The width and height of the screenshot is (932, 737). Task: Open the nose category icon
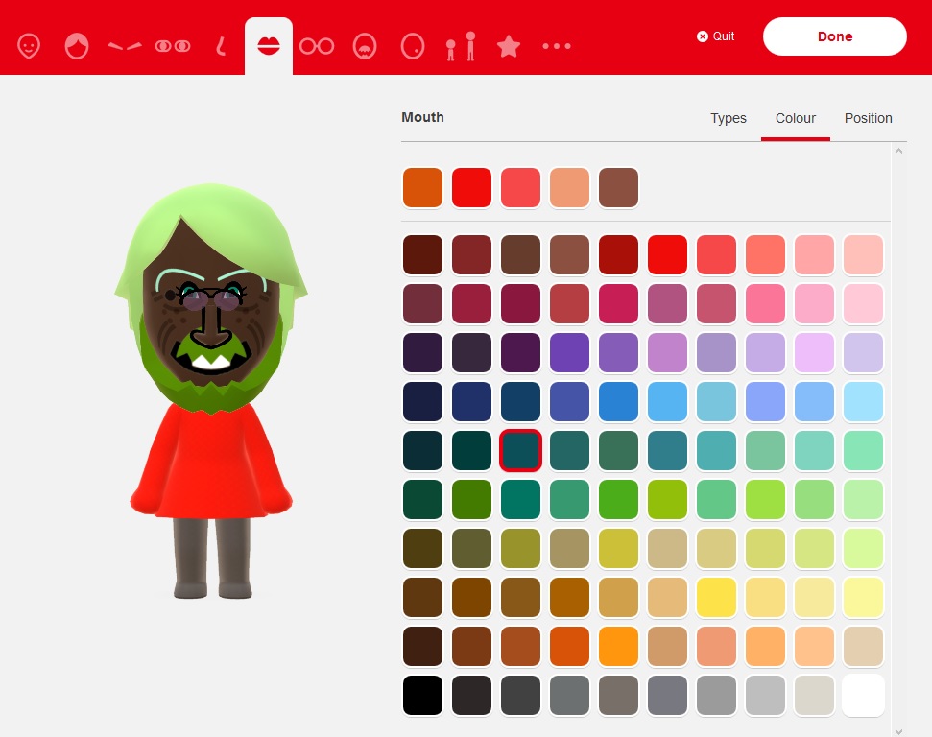221,46
